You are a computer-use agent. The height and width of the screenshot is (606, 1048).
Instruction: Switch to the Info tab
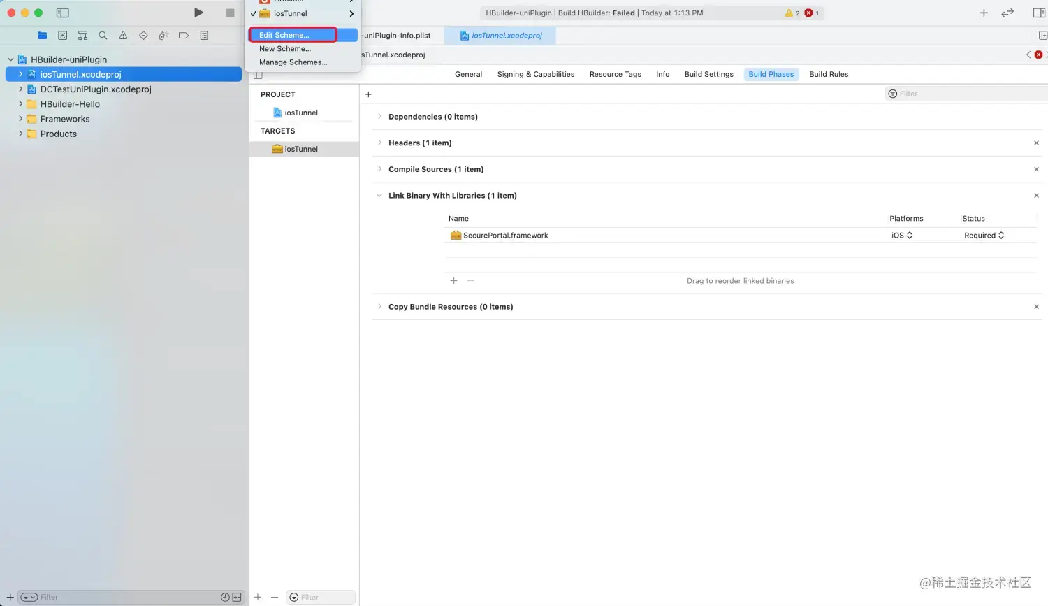[x=663, y=75]
